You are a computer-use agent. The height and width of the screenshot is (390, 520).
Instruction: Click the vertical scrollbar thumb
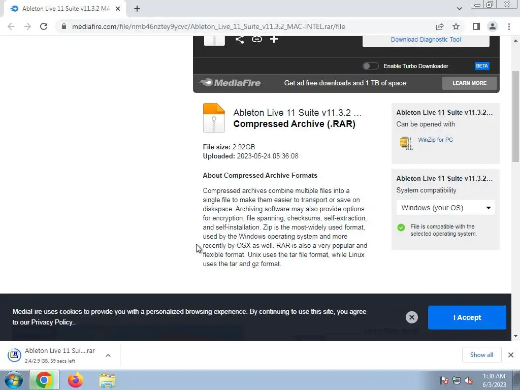click(x=516, y=116)
